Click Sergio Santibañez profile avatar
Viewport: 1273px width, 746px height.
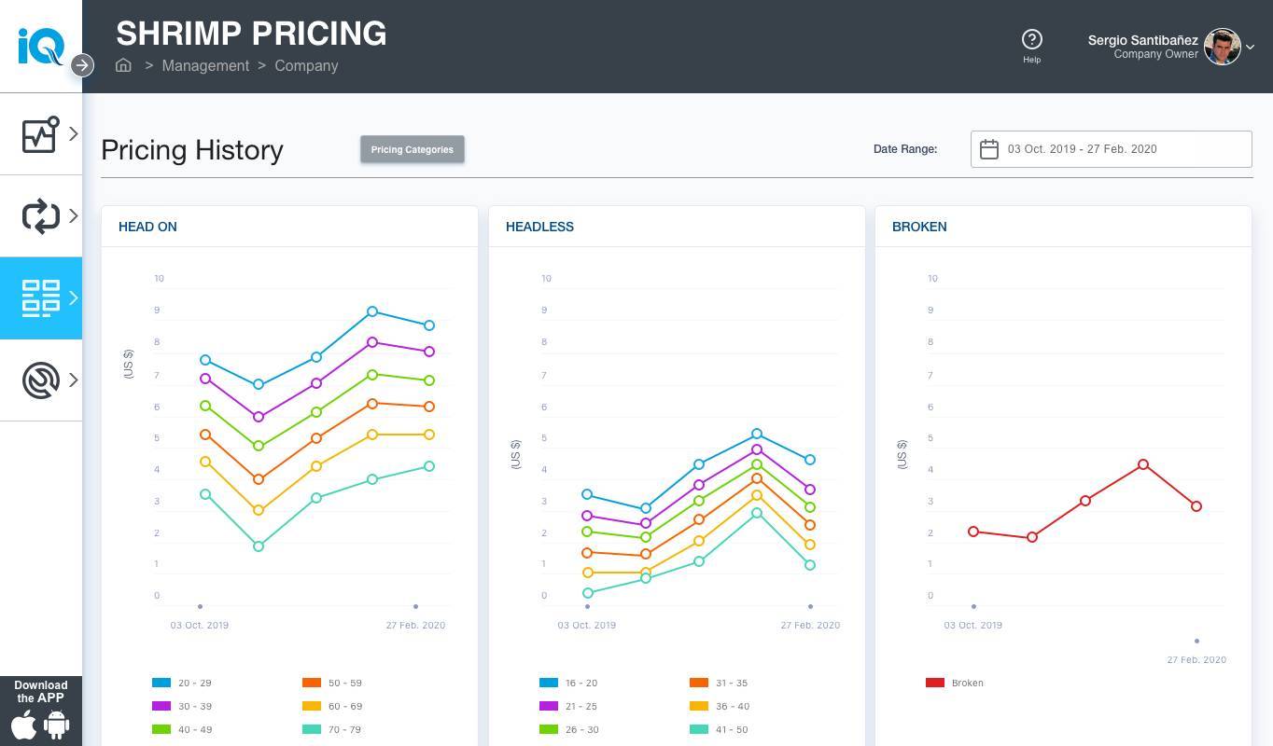pyautogui.click(x=1222, y=47)
